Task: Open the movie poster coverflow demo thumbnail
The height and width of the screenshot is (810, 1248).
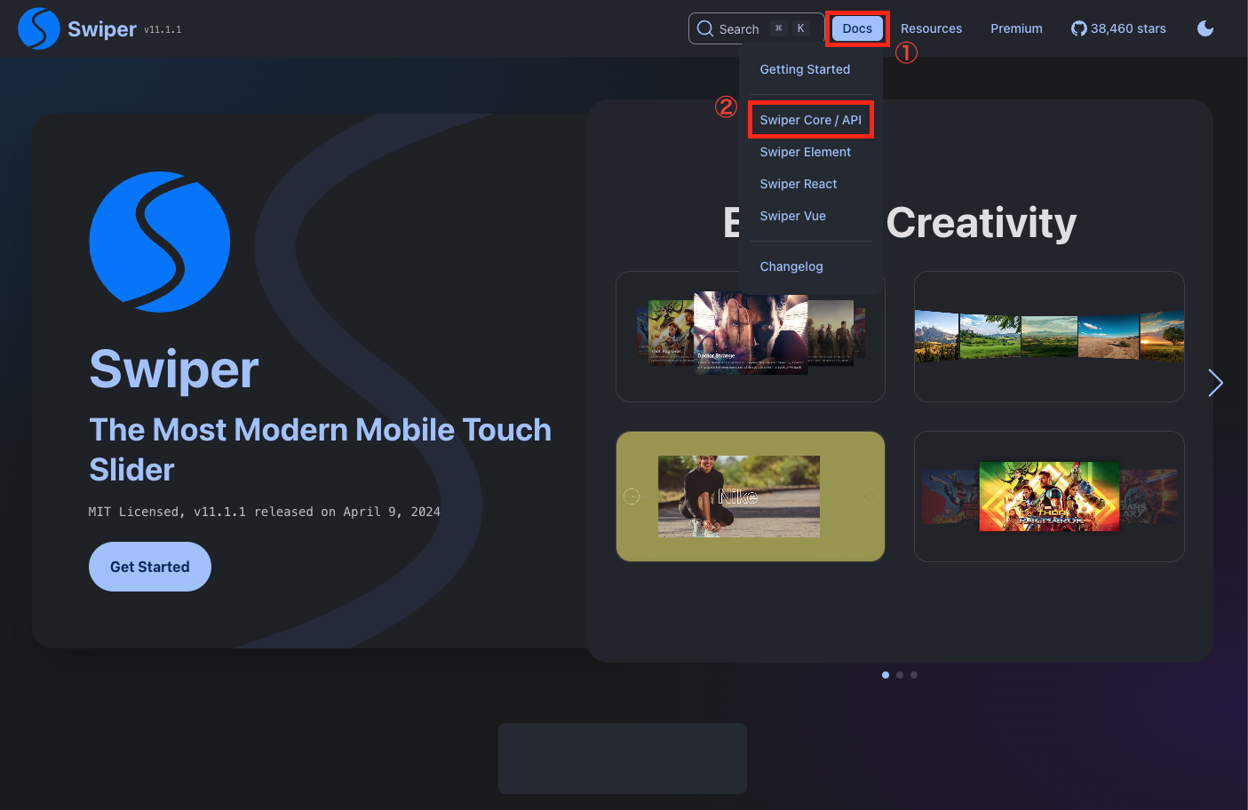Action: point(751,337)
